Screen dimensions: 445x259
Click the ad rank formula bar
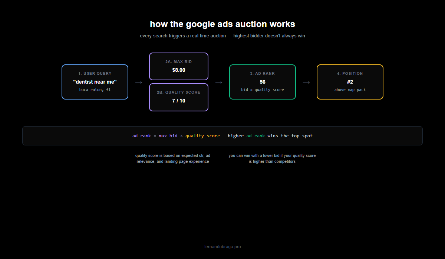click(x=222, y=136)
